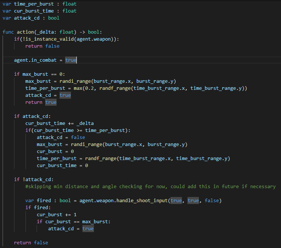Click the 'if fired:' line

click(38, 207)
